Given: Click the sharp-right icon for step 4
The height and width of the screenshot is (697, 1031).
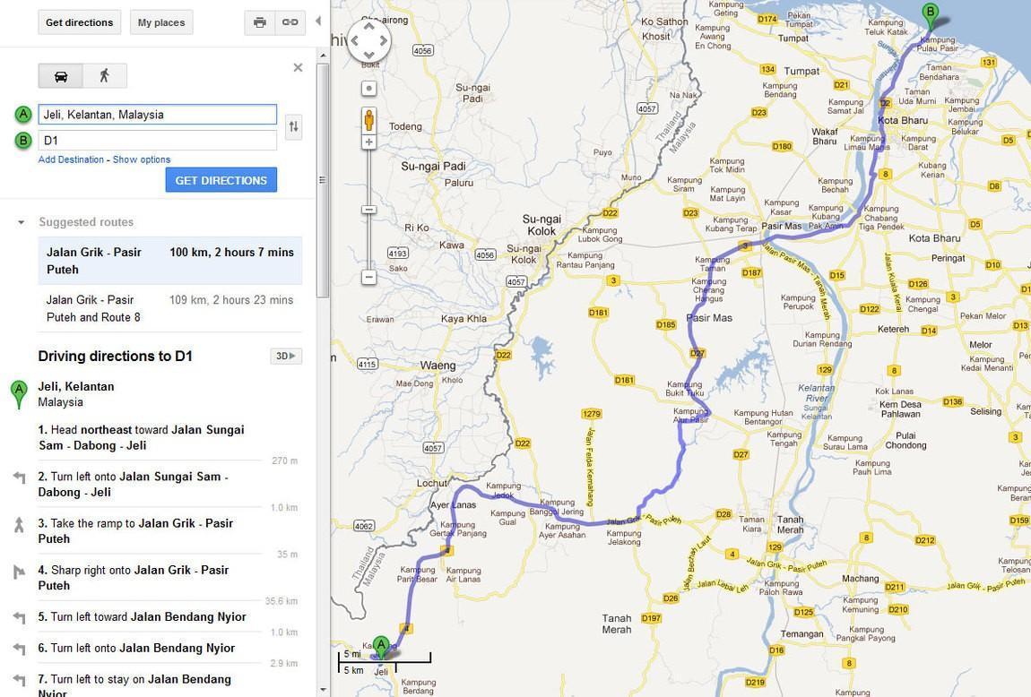Looking at the screenshot, I should [x=19, y=572].
